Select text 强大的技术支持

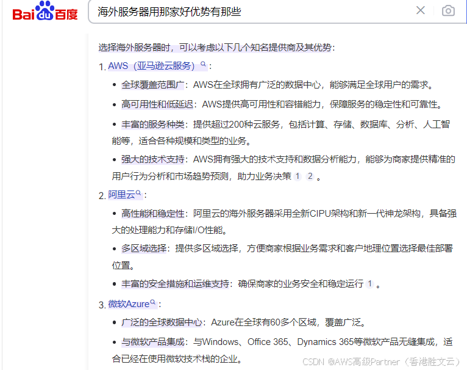(153, 159)
